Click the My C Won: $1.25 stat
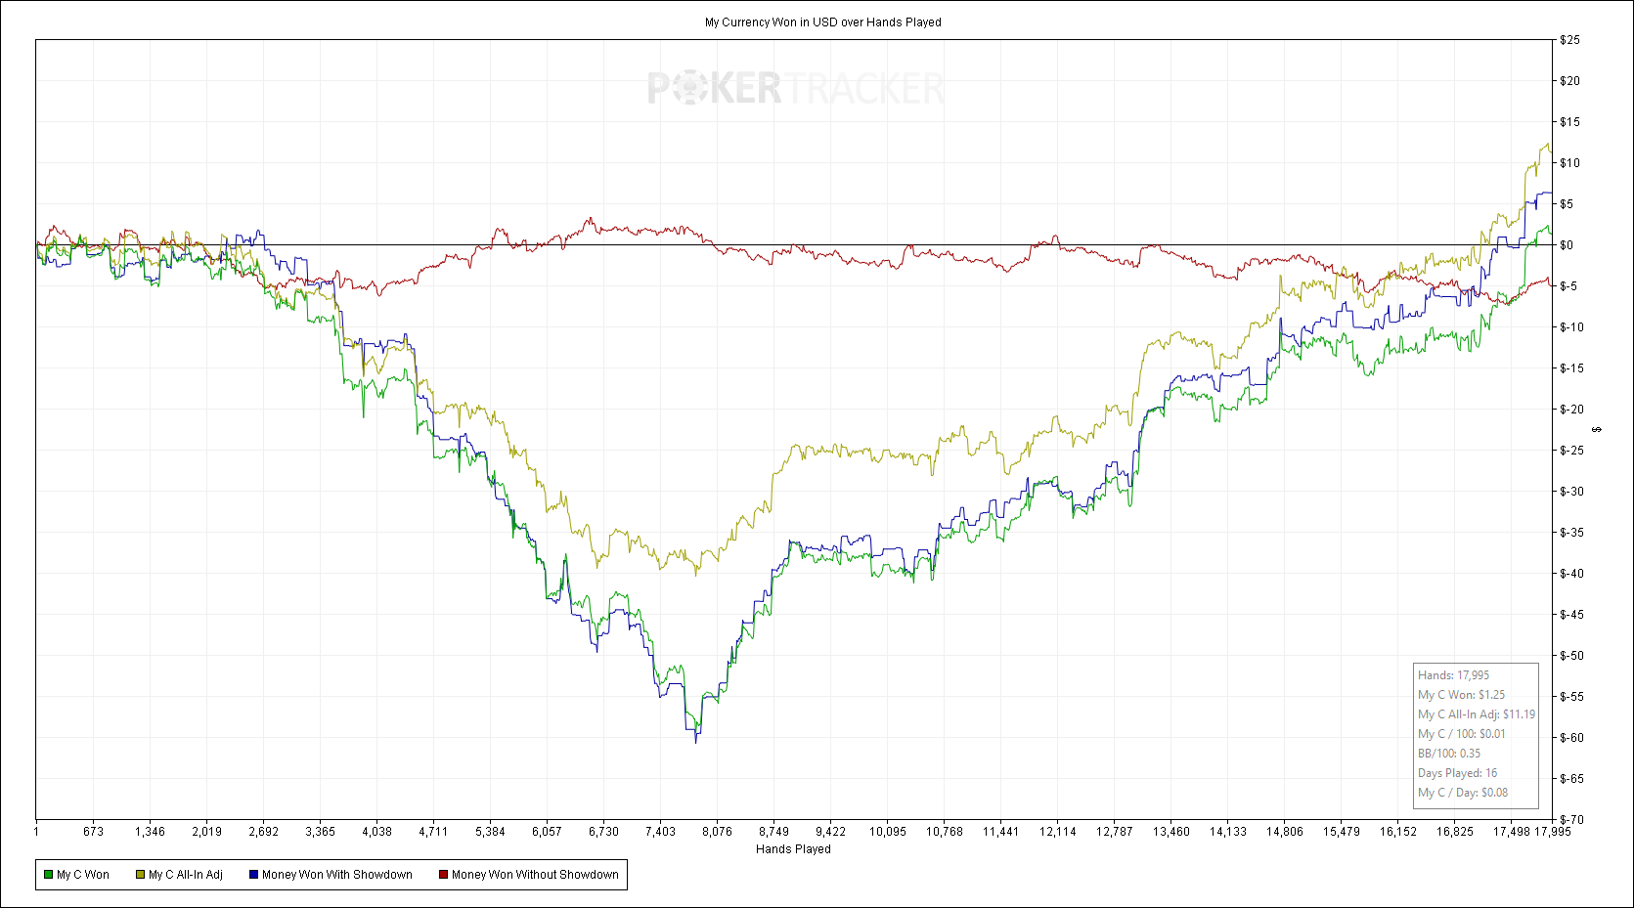The width and height of the screenshot is (1634, 908). (x=1462, y=695)
